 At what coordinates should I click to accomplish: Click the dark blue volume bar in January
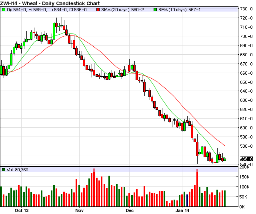(187, 200)
